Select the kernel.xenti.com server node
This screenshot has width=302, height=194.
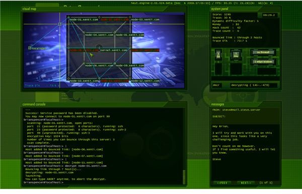114,50
